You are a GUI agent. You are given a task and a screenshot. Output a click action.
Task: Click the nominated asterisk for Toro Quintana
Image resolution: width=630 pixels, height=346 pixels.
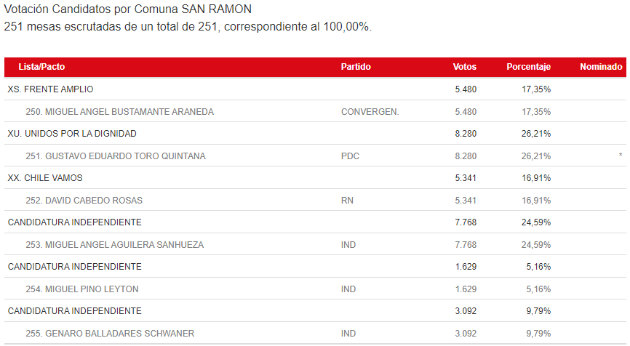(621, 156)
